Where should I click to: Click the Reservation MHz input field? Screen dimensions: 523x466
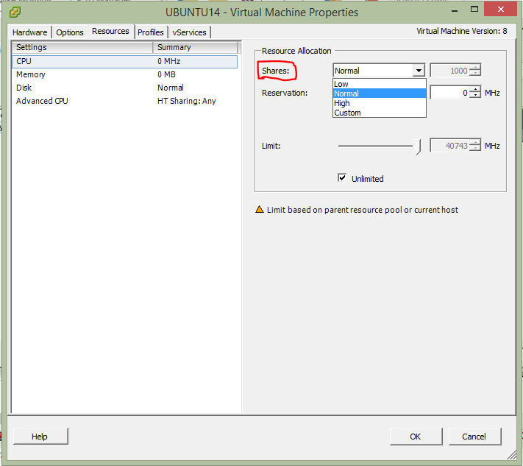coord(449,93)
